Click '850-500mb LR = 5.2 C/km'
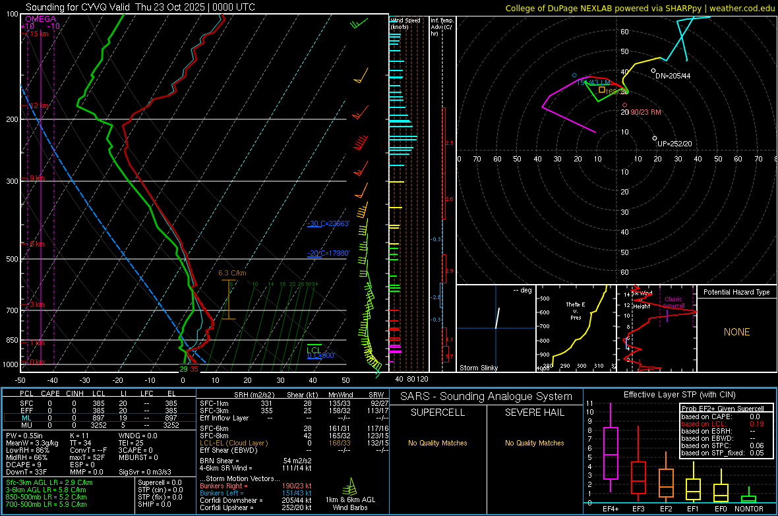This screenshot has width=778, height=516. (46, 497)
